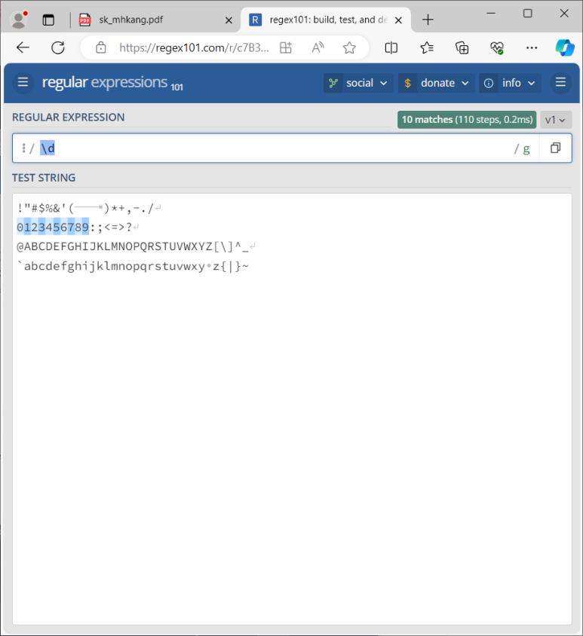This screenshot has width=583, height=636.
Task: Click the highlighted digits 0123456789
Action: point(53,227)
